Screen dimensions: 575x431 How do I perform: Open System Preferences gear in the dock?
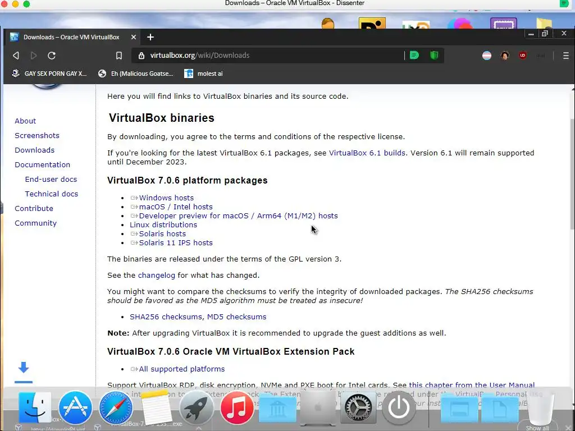click(x=358, y=407)
